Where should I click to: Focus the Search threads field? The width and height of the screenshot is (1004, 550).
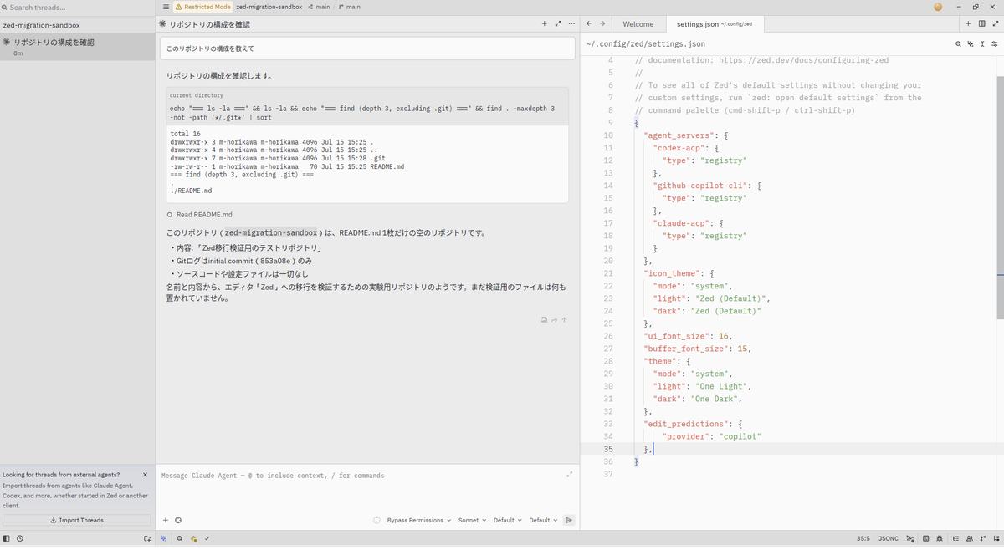tap(77, 7)
